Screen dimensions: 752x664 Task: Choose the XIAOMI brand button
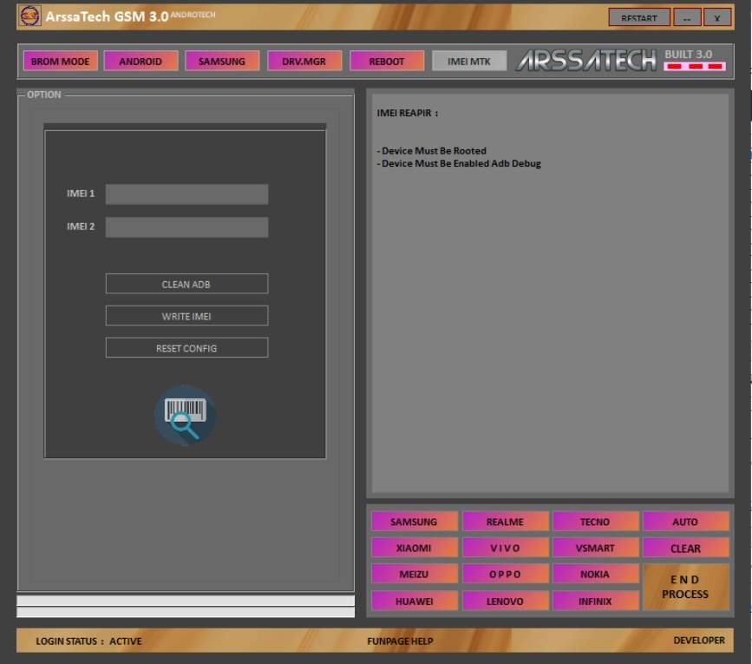click(x=413, y=548)
